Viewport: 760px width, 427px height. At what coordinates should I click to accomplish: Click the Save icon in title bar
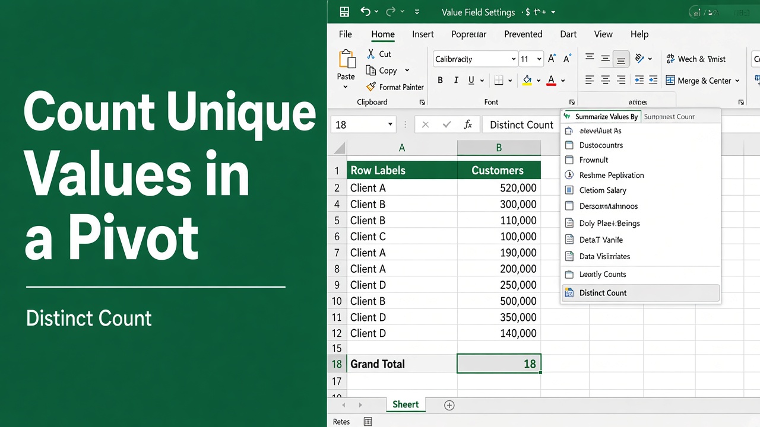344,11
